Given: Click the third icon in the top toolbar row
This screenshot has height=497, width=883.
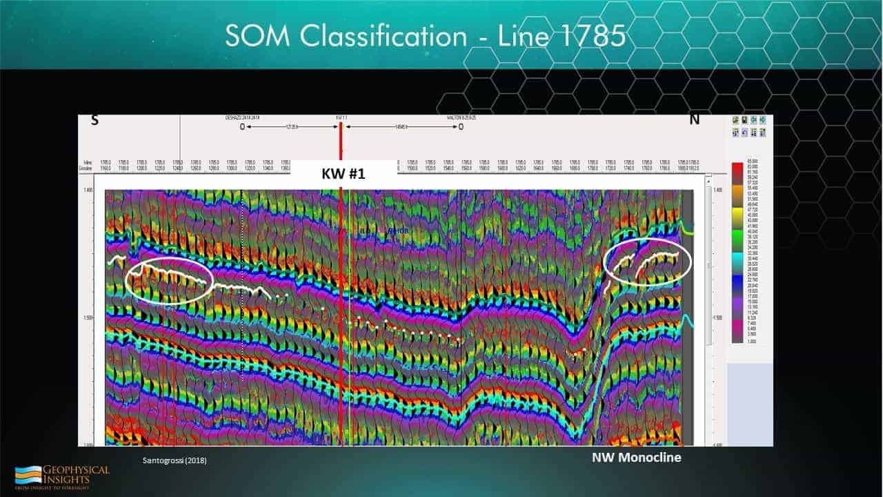Looking at the screenshot, I should tap(753, 120).
